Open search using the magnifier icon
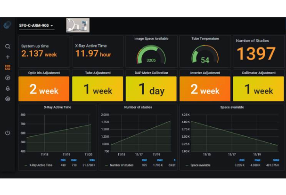The image size is (286, 195). pyautogui.click(x=8, y=47)
